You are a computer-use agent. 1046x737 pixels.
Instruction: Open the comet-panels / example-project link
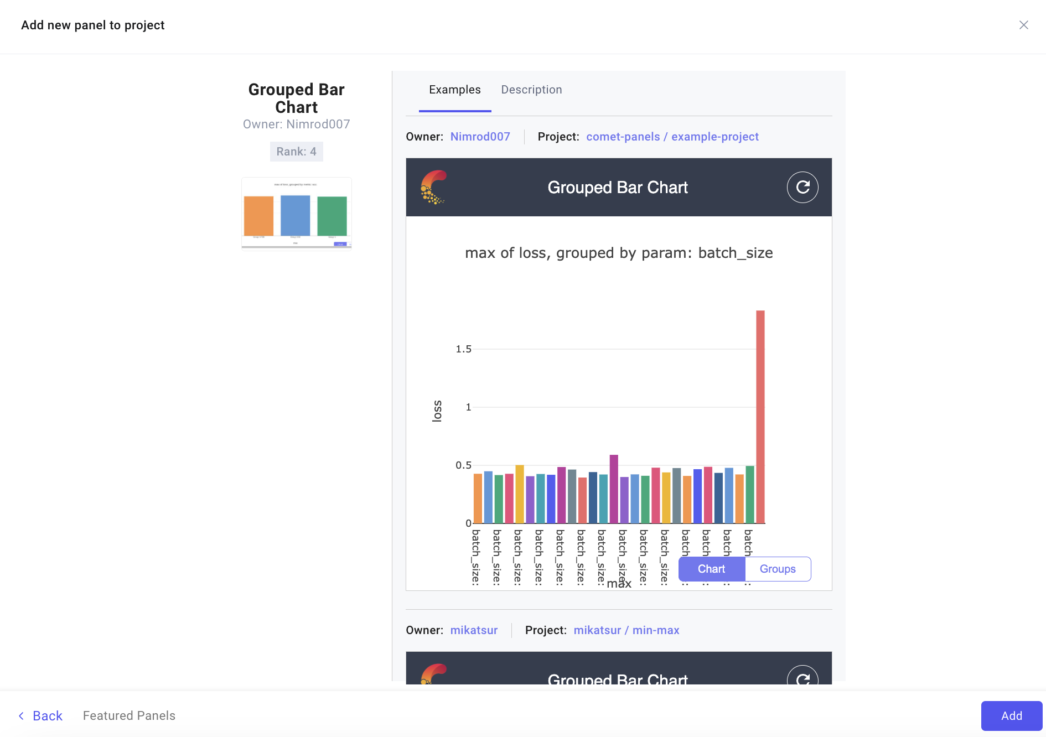click(x=672, y=136)
